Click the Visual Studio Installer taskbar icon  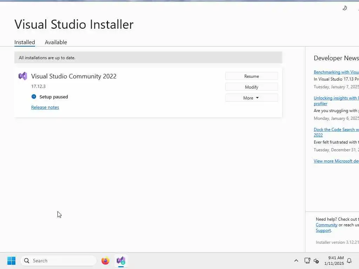point(121,261)
